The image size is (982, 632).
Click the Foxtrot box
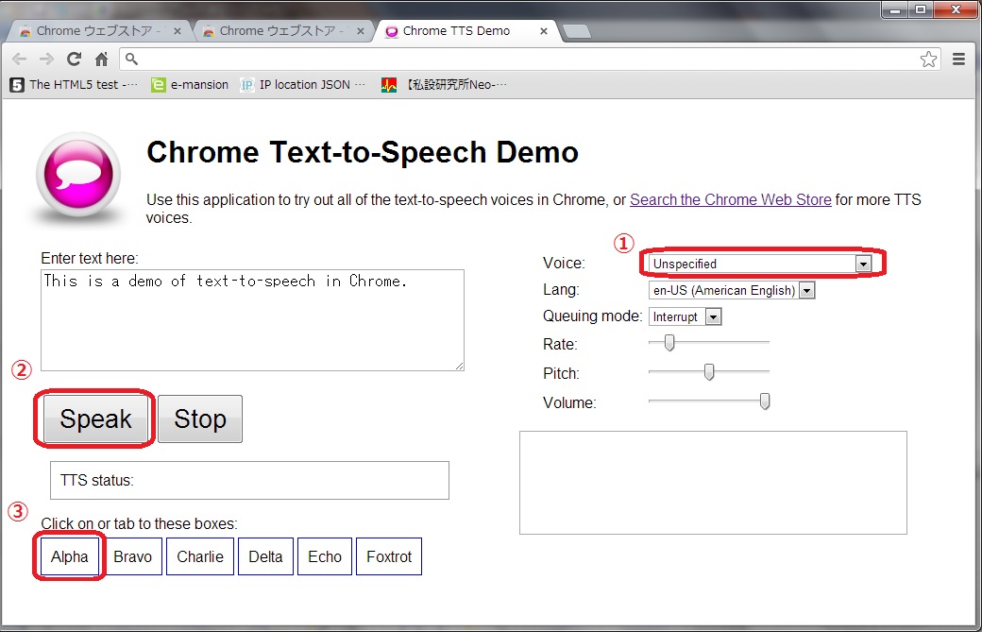tap(389, 556)
